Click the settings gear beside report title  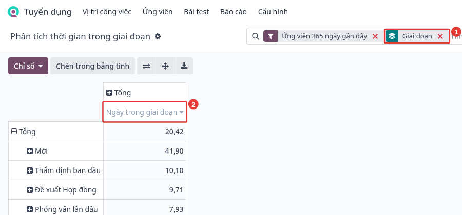pyautogui.click(x=158, y=36)
